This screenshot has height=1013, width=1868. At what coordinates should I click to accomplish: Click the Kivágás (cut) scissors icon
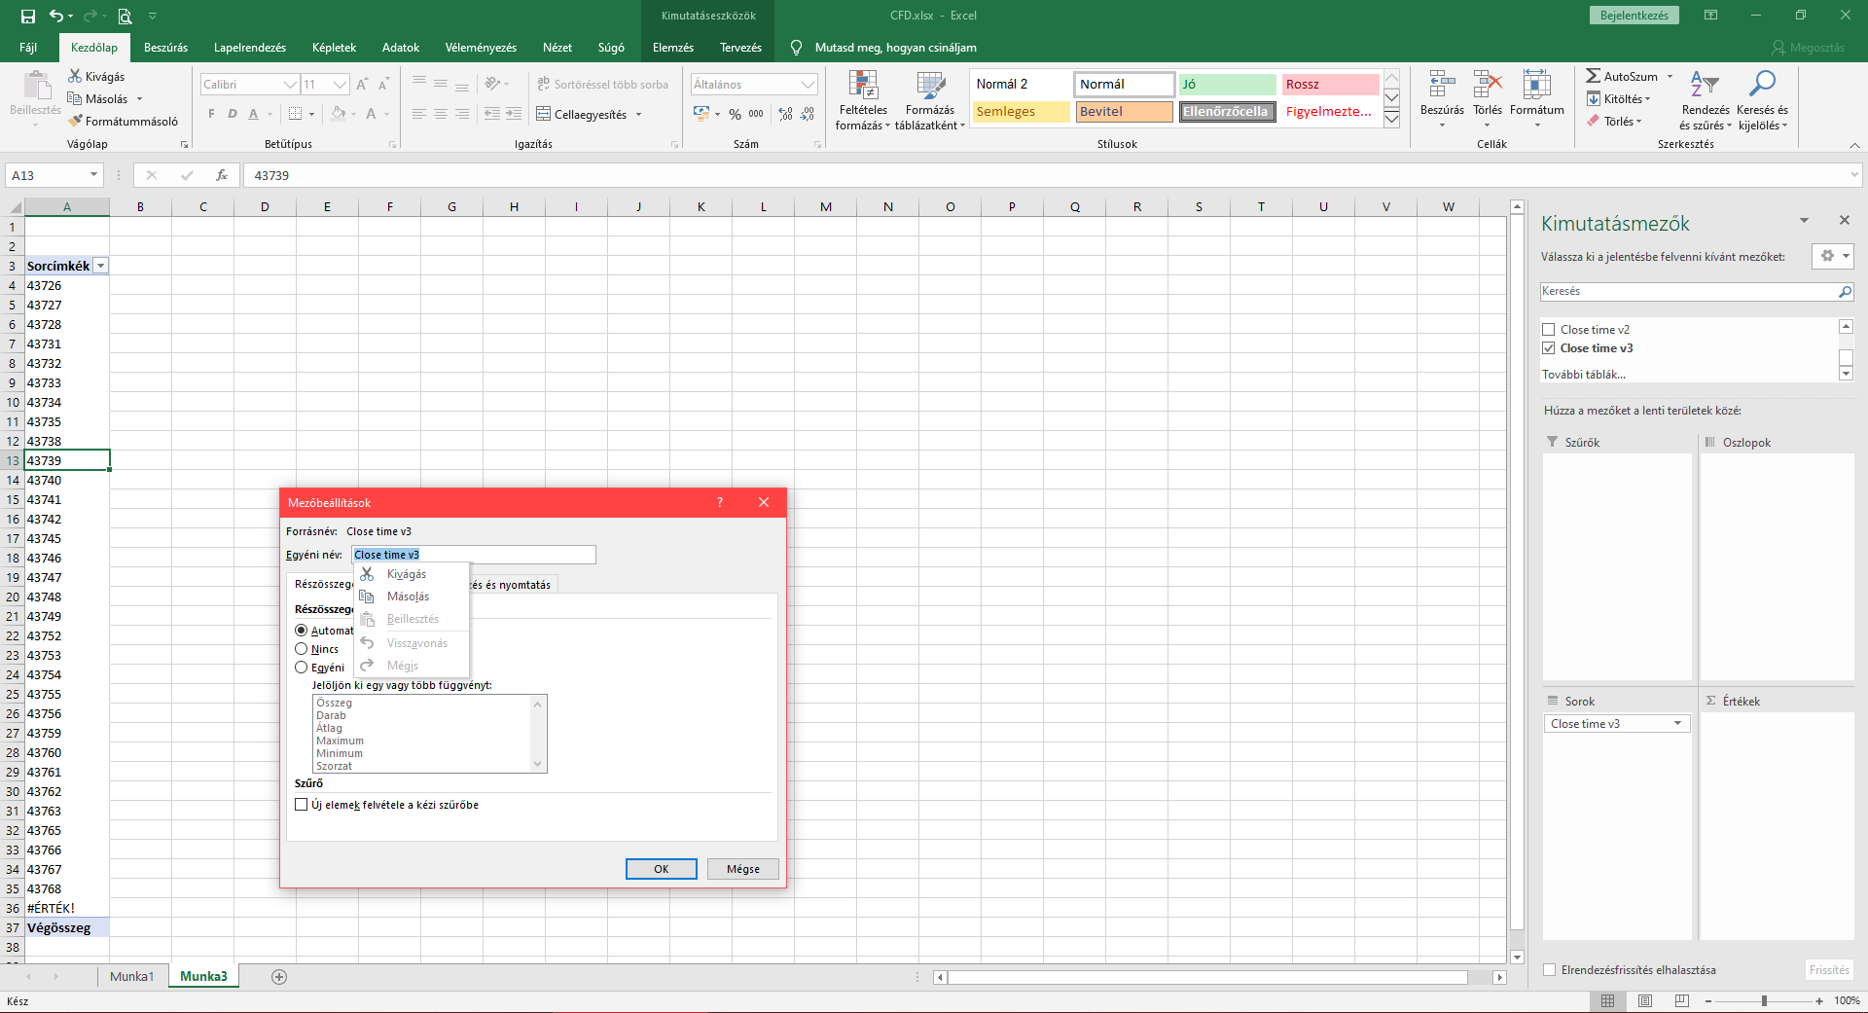pos(75,76)
